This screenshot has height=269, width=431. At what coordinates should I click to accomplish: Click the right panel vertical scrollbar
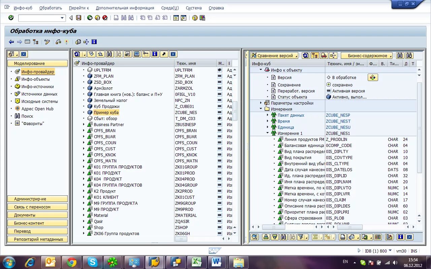tap(420, 128)
